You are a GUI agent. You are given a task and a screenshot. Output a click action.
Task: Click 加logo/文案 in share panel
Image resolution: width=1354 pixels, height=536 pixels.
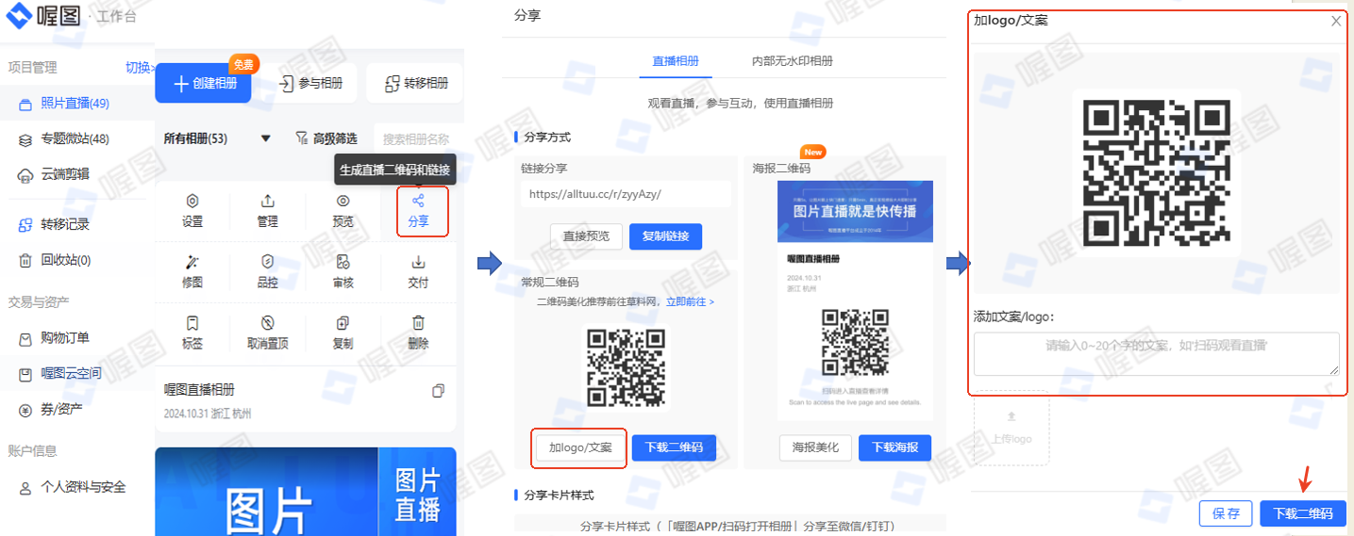(580, 447)
